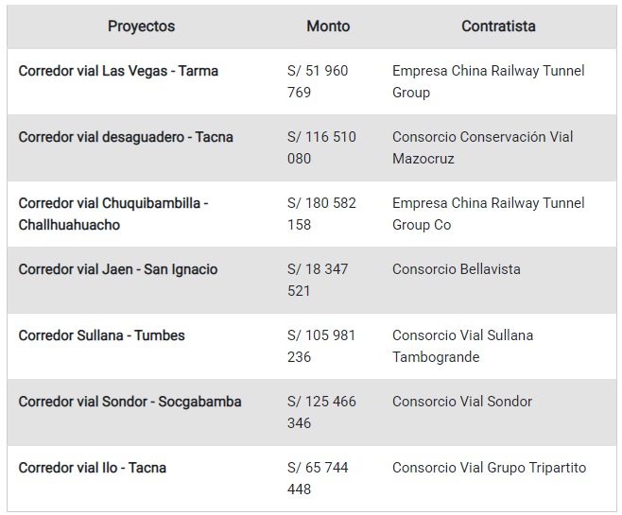
Task: Click the amount S/ 116 510 080
Action: pos(321,147)
